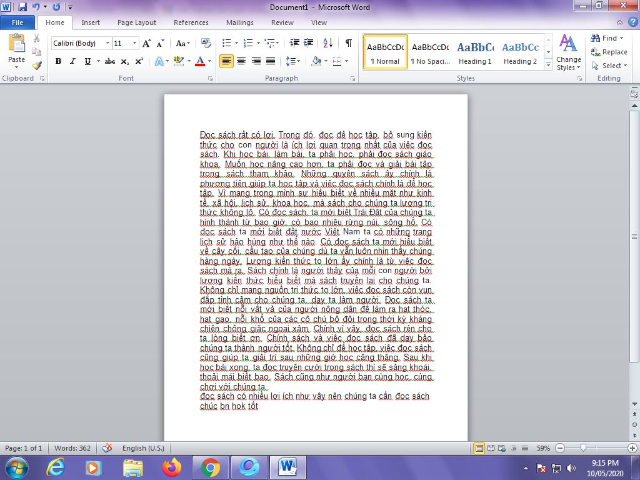Open Firefox from the taskbar
This screenshot has width=640, height=480.
[x=172, y=467]
